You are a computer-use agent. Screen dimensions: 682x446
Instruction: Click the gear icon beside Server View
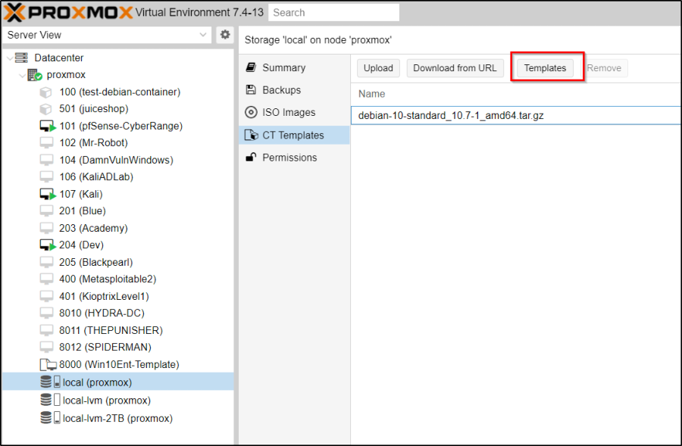225,35
